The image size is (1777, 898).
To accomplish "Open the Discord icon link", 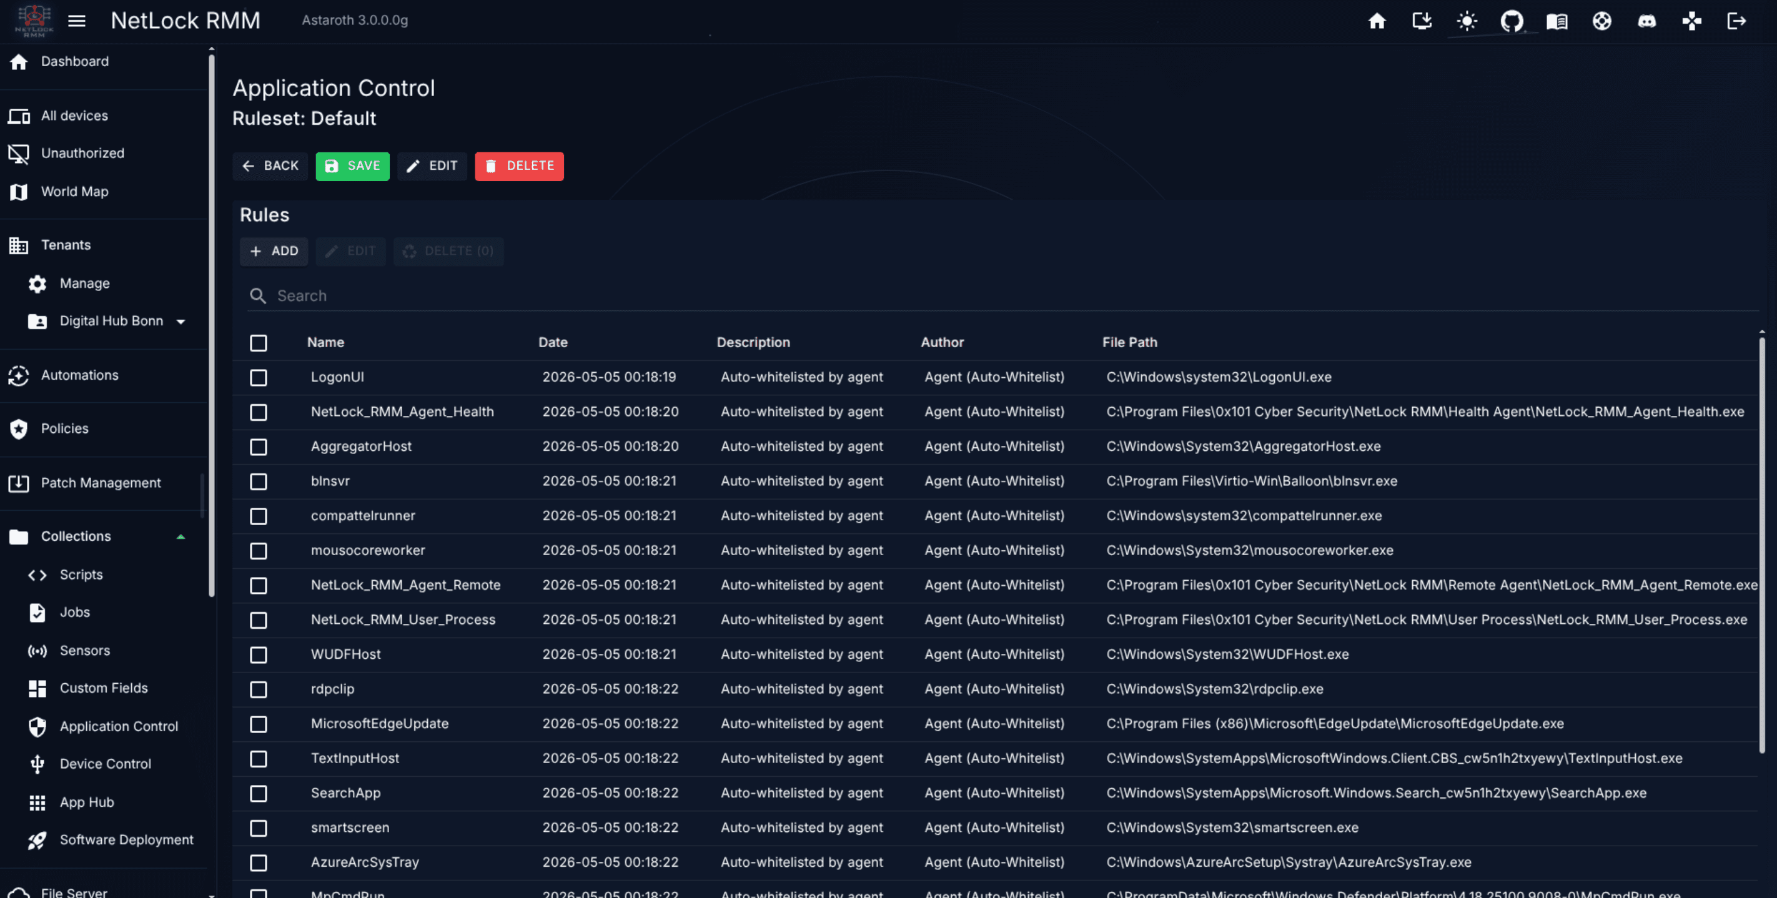I will coord(1646,21).
